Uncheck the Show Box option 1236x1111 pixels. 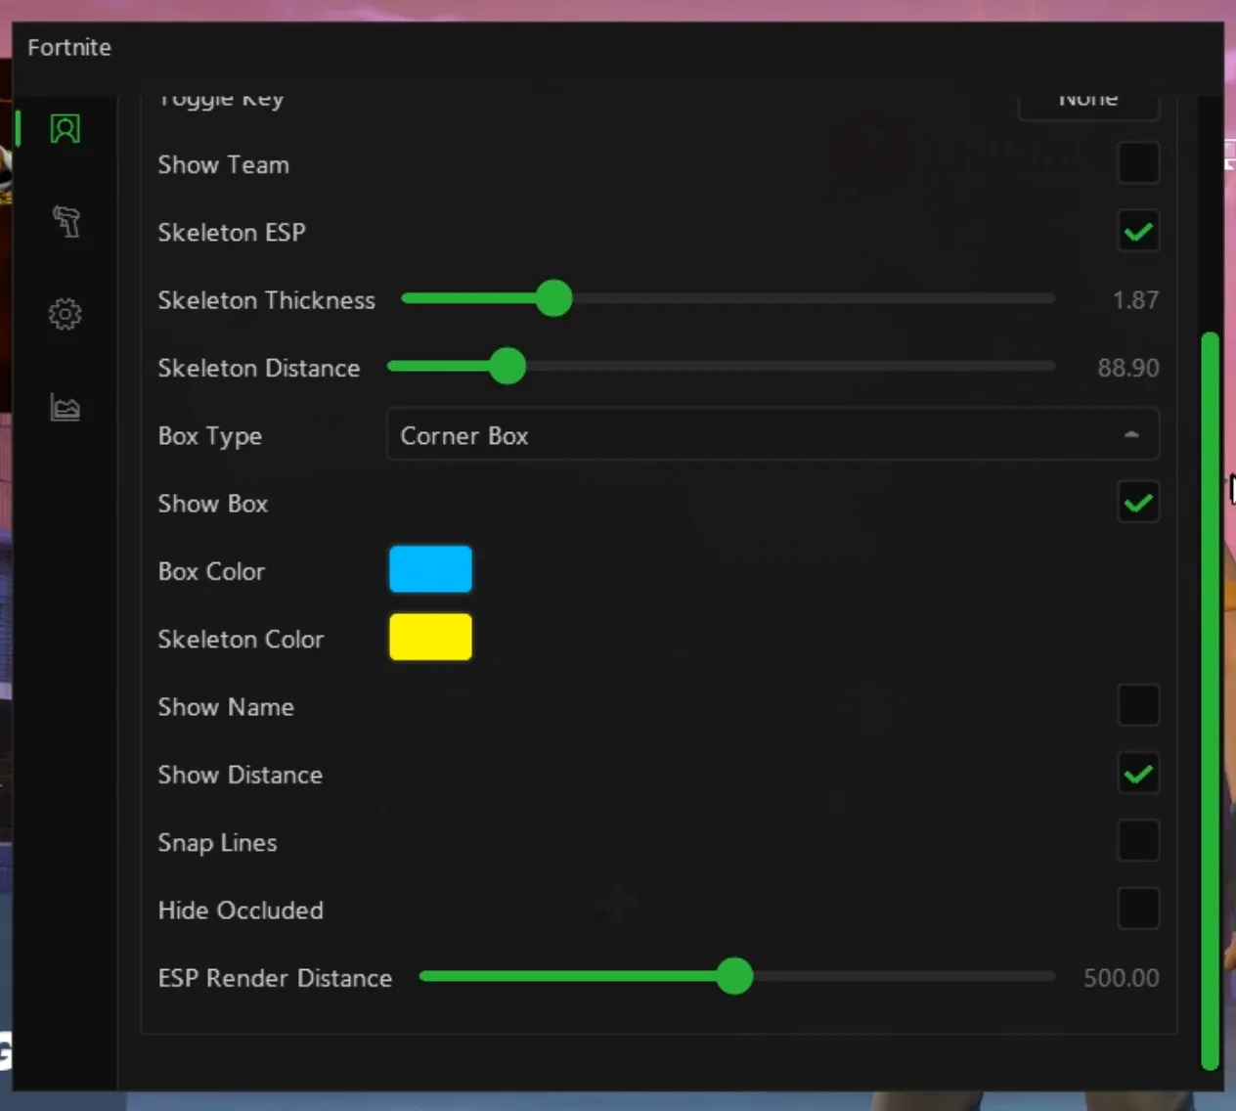[1138, 503]
